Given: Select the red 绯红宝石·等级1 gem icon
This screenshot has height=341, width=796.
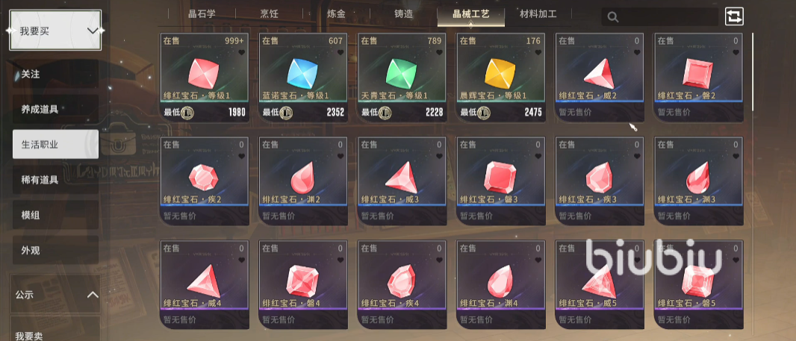Looking at the screenshot, I should tap(204, 74).
